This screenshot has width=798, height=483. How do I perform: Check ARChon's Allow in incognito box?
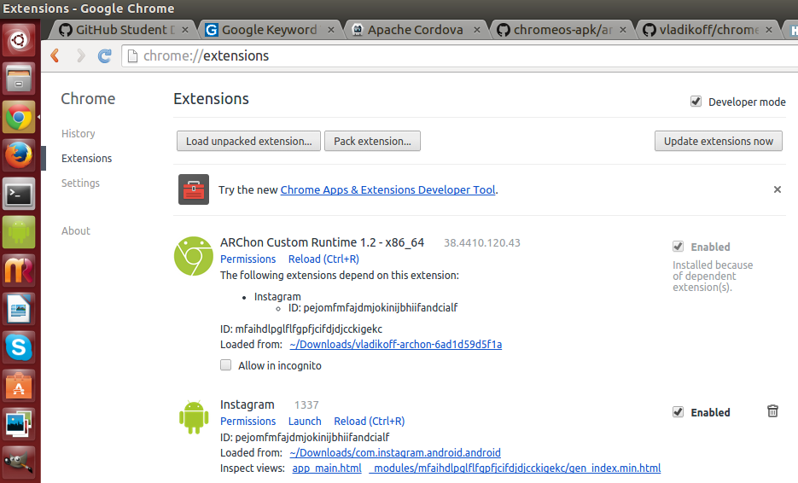225,365
